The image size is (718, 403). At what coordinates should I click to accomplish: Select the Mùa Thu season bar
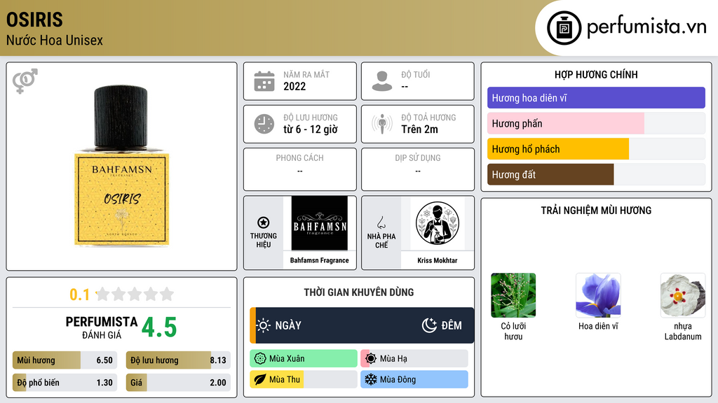pos(304,380)
